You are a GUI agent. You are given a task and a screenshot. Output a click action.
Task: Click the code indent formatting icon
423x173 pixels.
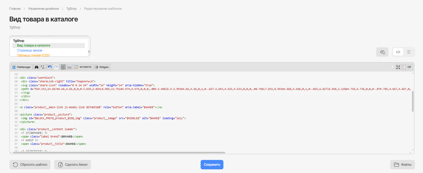[x=69, y=67]
